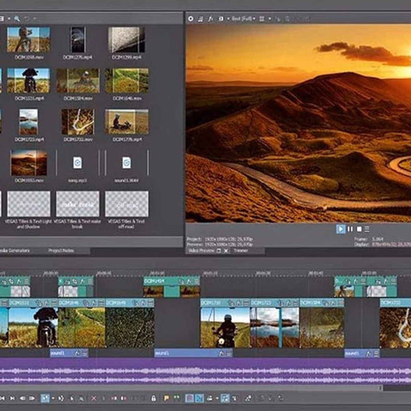Switch to the Media Generators tab
Screen dimensions: 411x411
[14, 251]
